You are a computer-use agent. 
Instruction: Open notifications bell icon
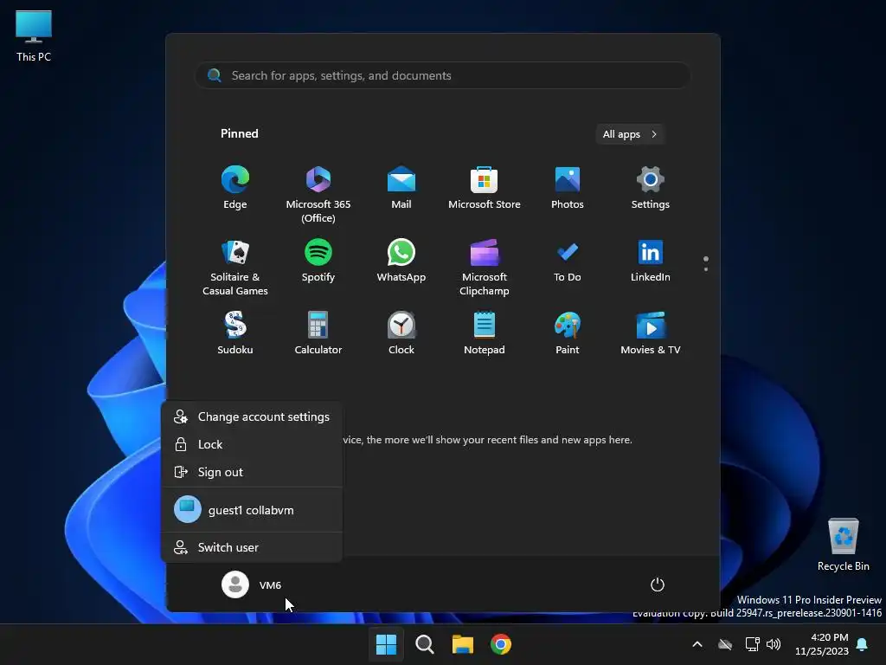(x=863, y=644)
